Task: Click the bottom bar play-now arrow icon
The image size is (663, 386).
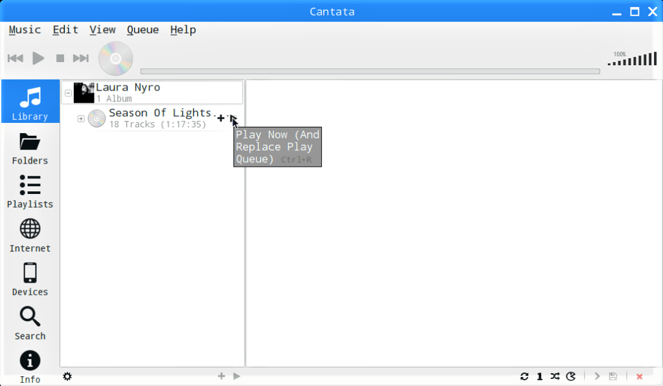Action: (237, 376)
